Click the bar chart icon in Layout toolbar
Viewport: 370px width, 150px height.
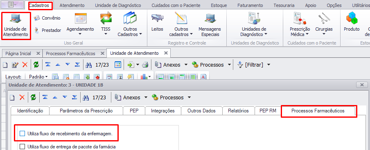coord(144,77)
